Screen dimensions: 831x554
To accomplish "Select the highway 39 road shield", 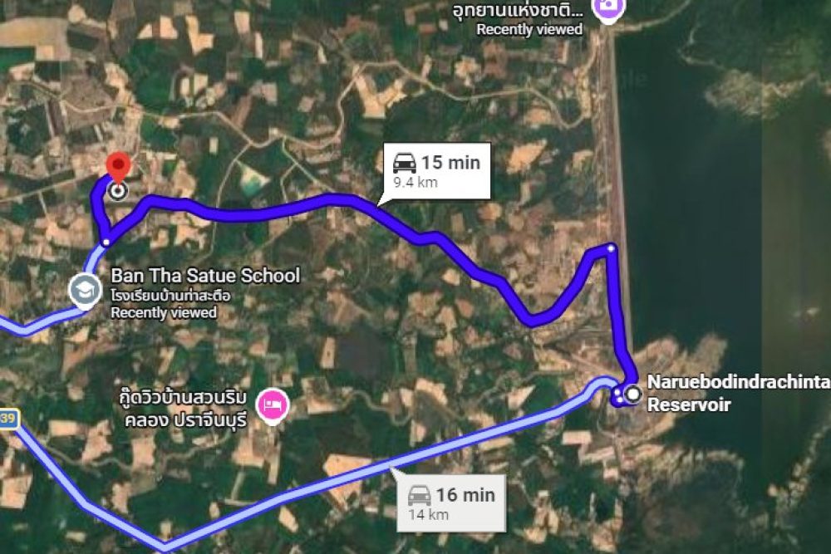I will [8, 419].
